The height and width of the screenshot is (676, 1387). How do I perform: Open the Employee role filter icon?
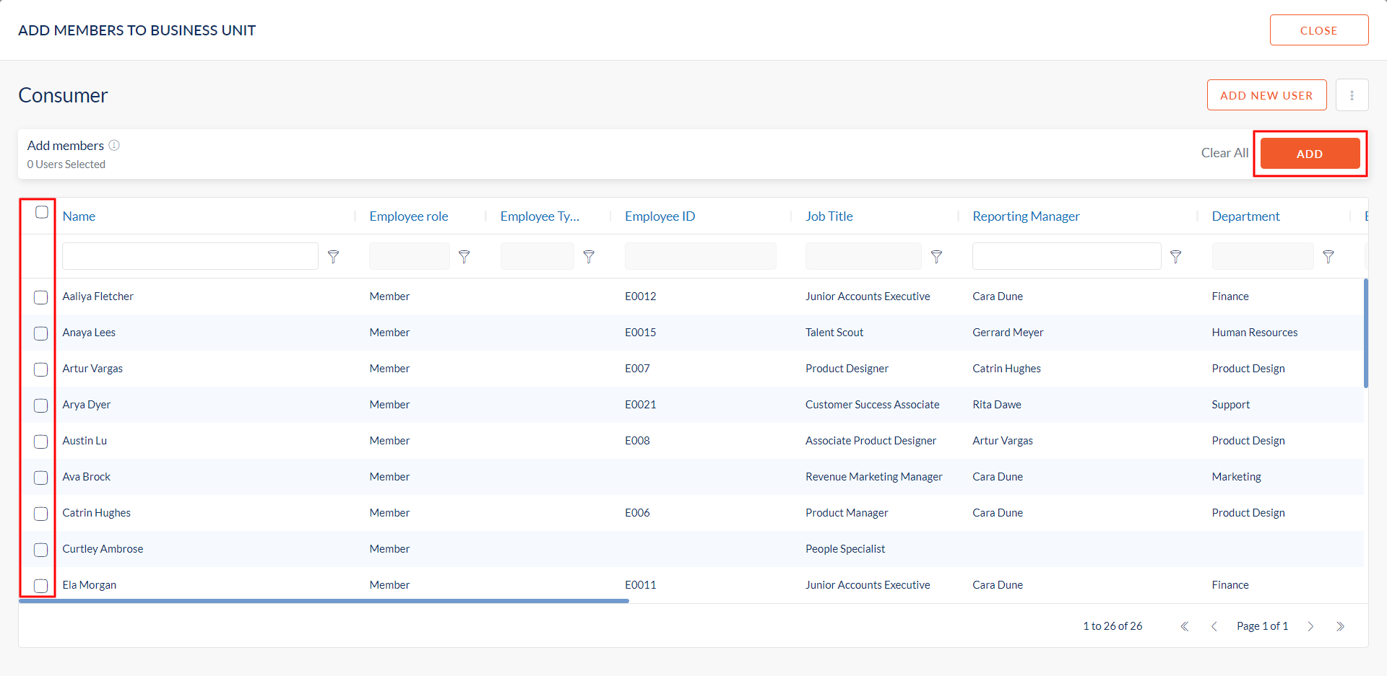pyautogui.click(x=465, y=256)
